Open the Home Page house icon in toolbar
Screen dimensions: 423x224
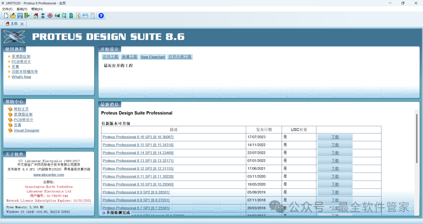point(36,16)
